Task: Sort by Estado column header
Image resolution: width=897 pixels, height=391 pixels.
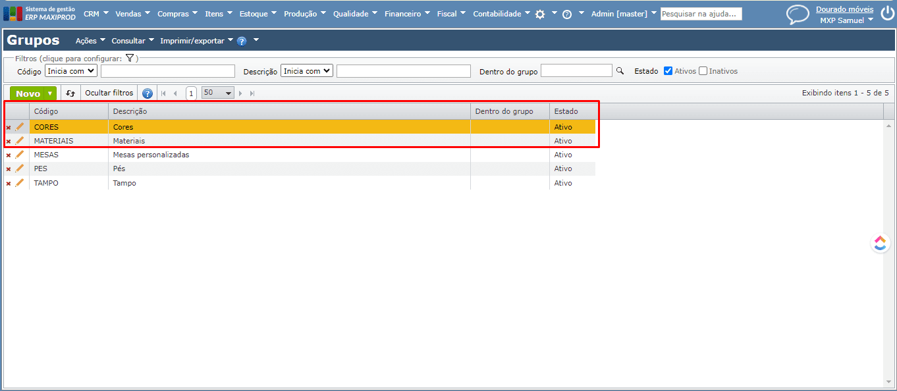Action: coord(572,111)
